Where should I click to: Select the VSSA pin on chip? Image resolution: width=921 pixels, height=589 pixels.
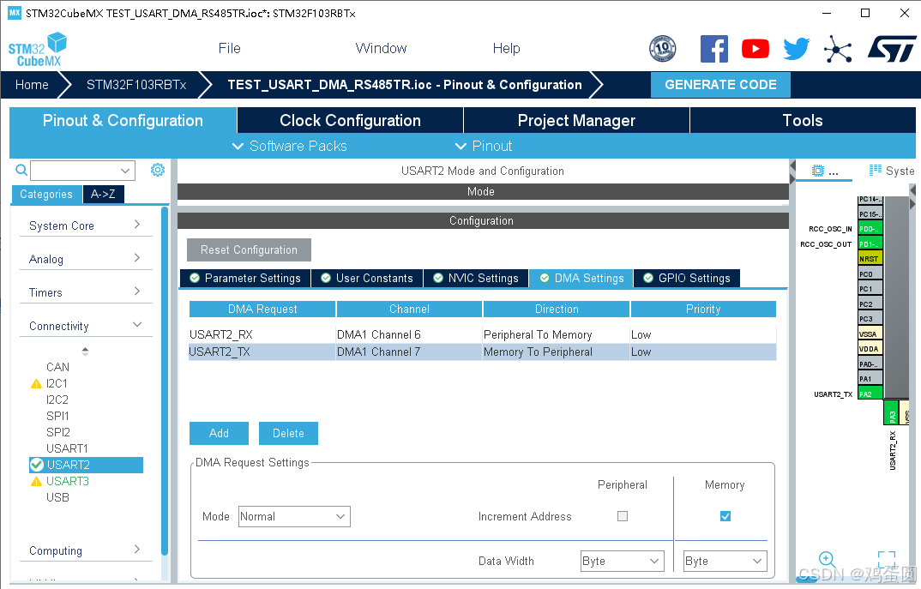[x=870, y=334]
